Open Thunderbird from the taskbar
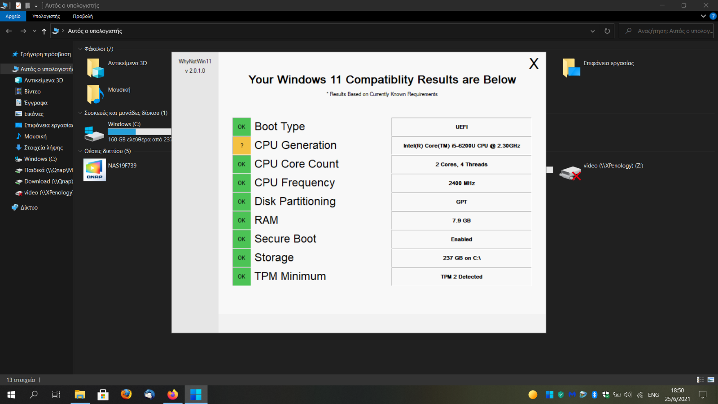 [x=149, y=395]
